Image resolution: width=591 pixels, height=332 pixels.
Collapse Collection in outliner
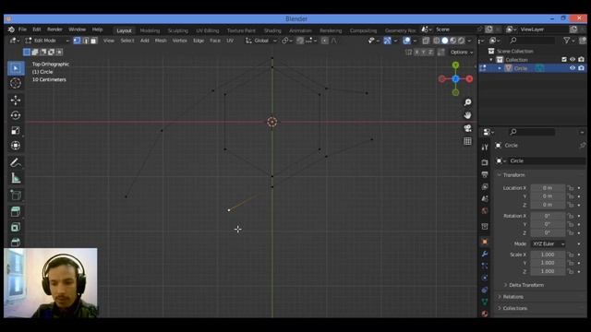pos(491,59)
